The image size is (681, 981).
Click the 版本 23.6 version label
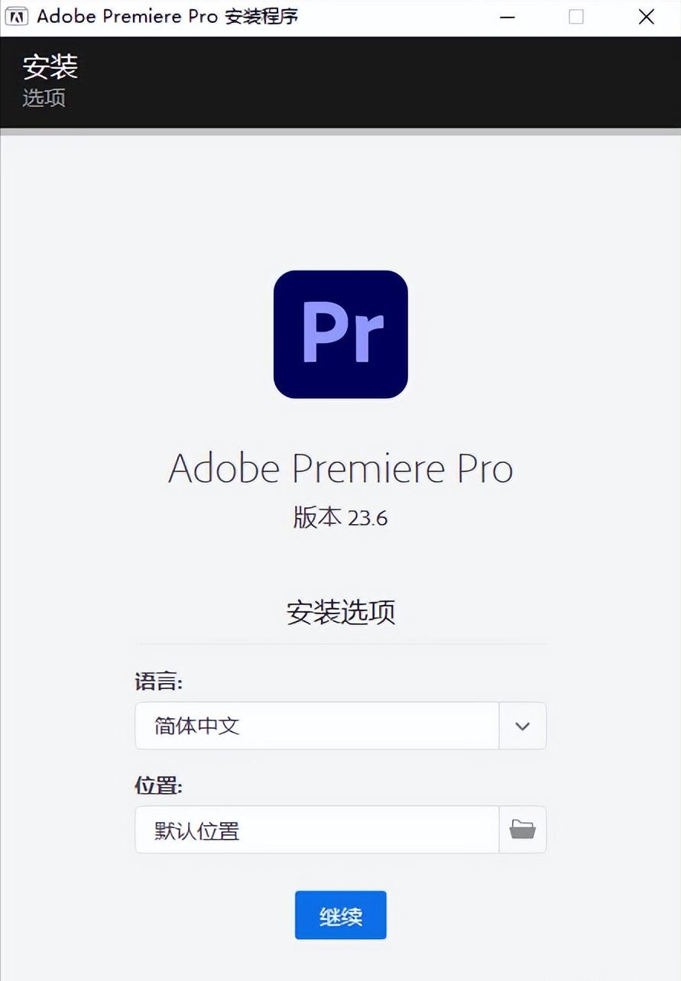pyautogui.click(x=340, y=517)
